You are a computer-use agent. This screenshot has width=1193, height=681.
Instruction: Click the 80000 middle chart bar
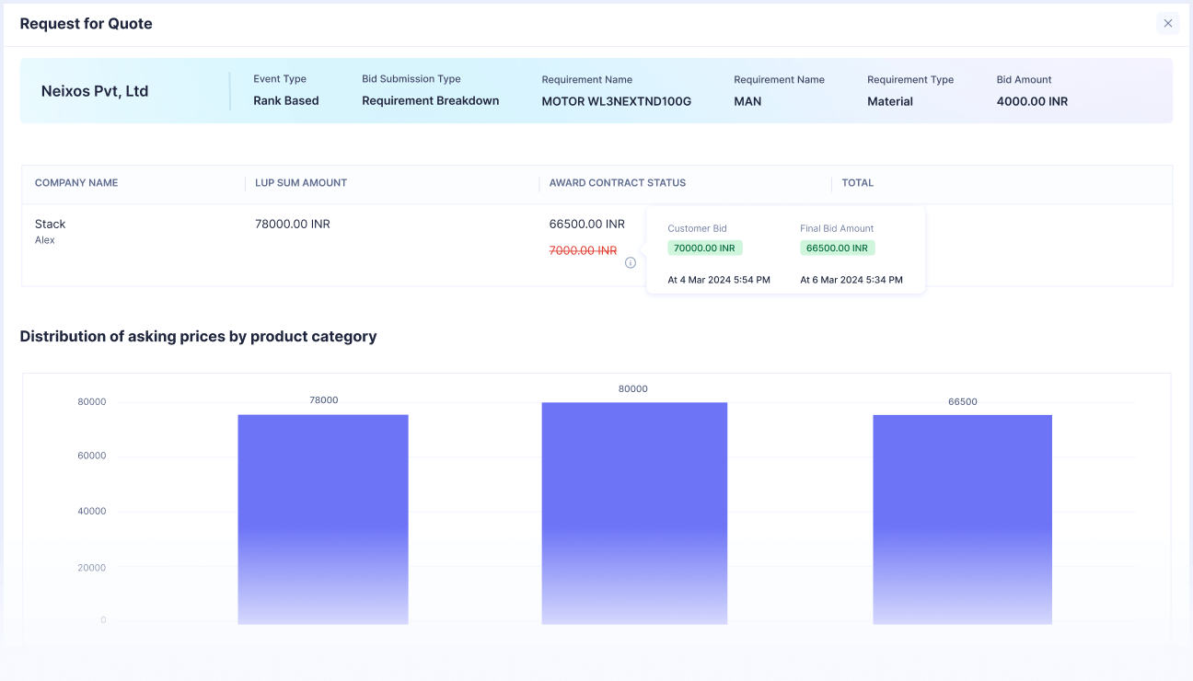(634, 511)
